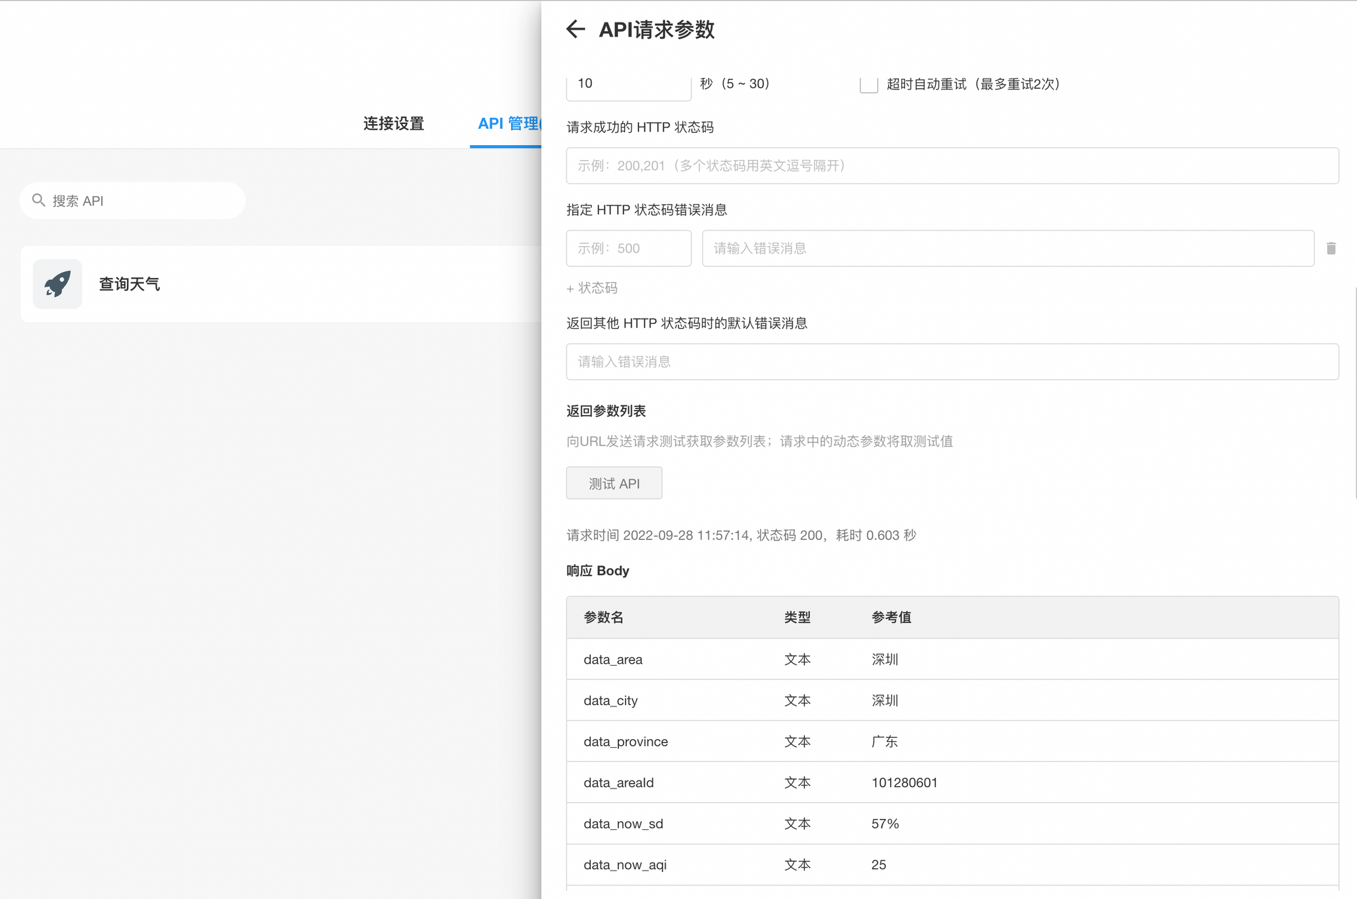The image size is (1357, 899).
Task: Click the data_areaId value 101280601
Action: 904,782
